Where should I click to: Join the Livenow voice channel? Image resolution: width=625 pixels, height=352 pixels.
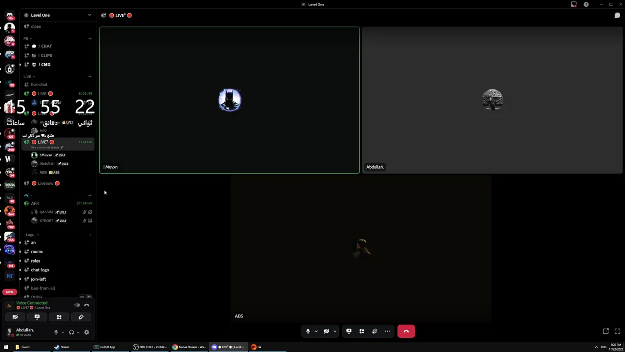(x=58, y=183)
